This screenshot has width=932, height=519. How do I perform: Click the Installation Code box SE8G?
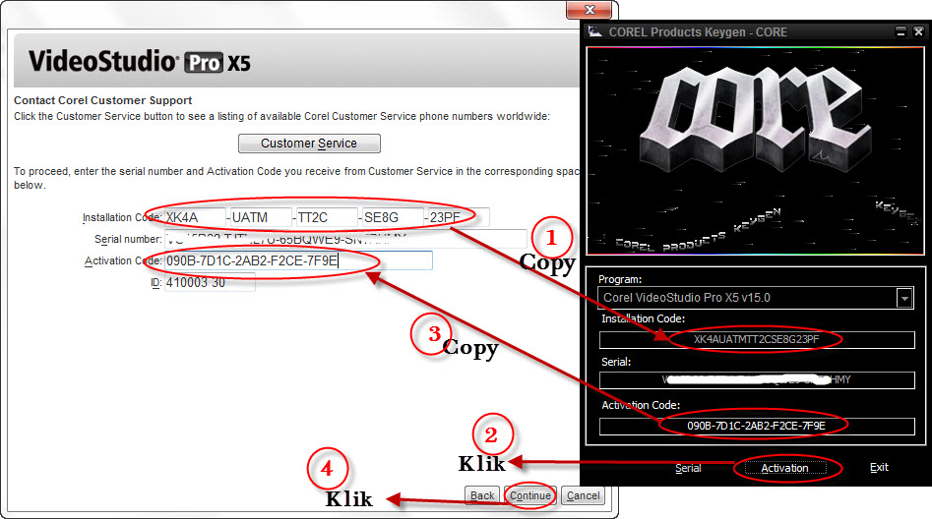[394, 217]
